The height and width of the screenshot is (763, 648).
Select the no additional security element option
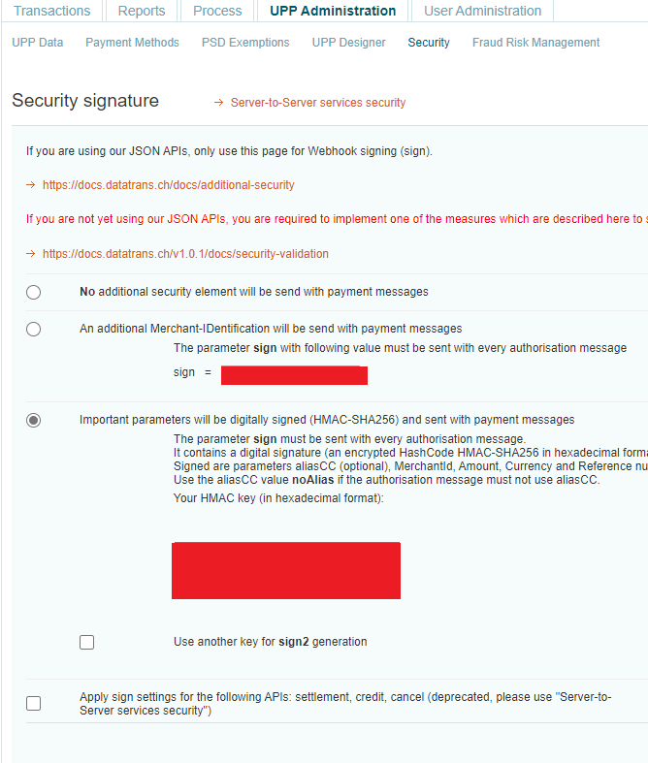tap(34, 292)
